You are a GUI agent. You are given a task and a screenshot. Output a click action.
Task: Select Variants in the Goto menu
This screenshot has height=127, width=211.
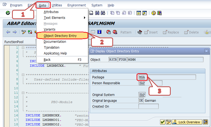pyautogui.click(x=50, y=29)
